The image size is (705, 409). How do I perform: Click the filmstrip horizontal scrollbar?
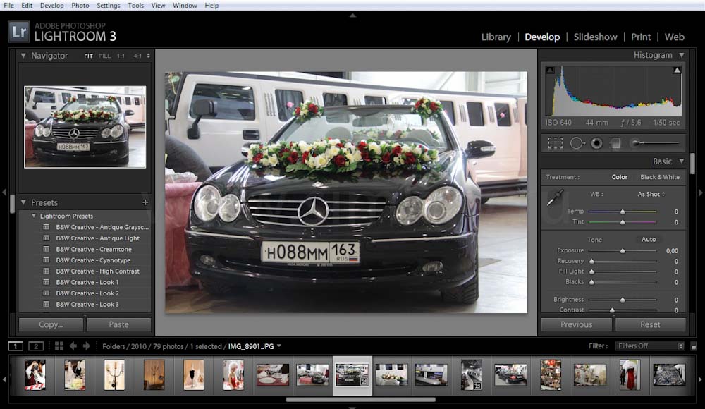(x=360, y=399)
